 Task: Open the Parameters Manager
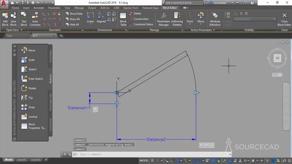pyautogui.click(x=163, y=19)
